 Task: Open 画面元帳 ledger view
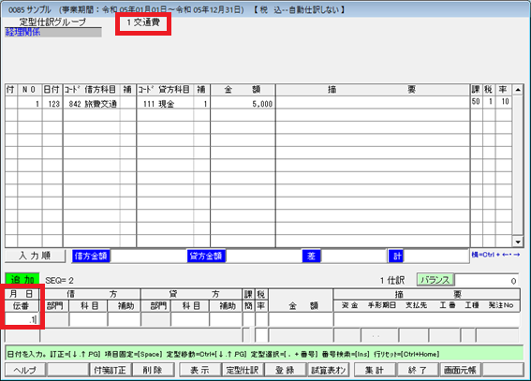pyautogui.click(x=460, y=370)
